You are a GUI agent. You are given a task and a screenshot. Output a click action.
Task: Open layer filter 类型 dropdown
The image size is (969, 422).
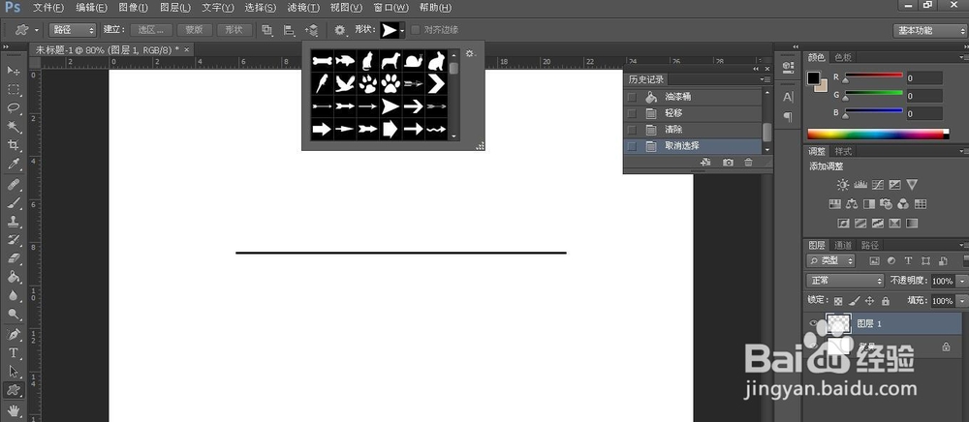coord(830,261)
